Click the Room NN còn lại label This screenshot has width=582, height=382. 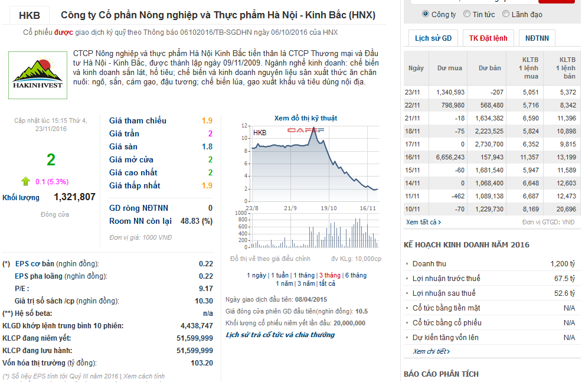pos(140,221)
